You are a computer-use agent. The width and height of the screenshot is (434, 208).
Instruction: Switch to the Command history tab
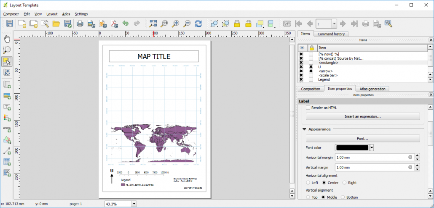coord(331,34)
